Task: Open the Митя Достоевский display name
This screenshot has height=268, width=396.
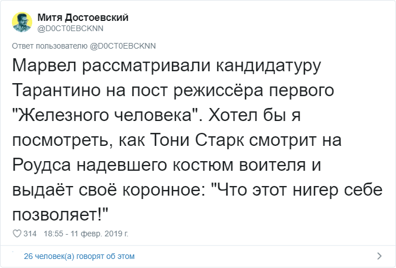Action: click(x=83, y=18)
